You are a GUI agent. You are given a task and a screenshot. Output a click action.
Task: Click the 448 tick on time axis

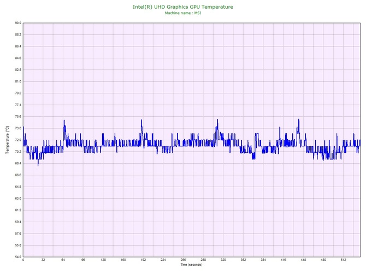coord(303,260)
